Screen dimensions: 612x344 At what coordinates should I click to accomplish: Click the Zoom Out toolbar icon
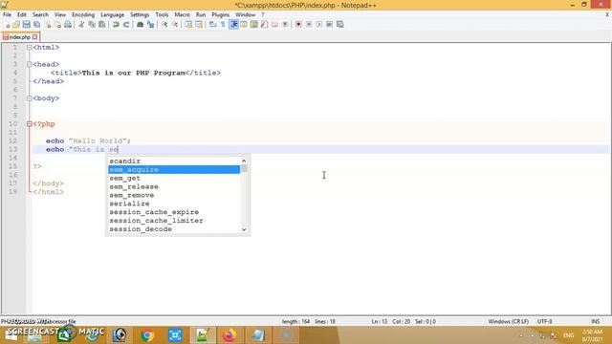click(175, 24)
